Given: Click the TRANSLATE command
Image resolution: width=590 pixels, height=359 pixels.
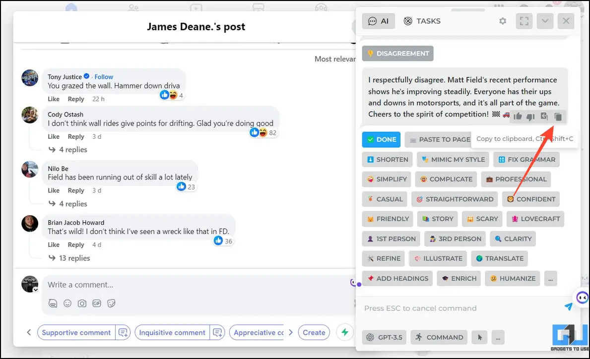Looking at the screenshot, I should point(499,259).
